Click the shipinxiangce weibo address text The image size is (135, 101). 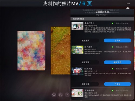point(102,15)
